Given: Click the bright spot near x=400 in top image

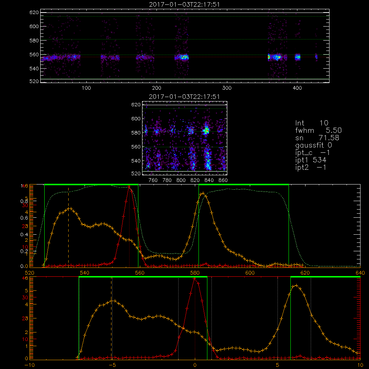Looking at the screenshot, I should tap(298, 57).
